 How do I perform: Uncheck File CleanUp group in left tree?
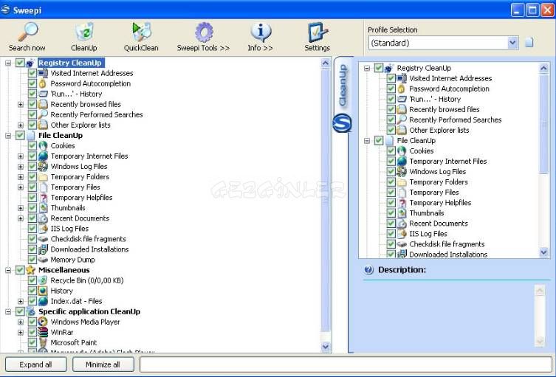pyautogui.click(x=20, y=135)
